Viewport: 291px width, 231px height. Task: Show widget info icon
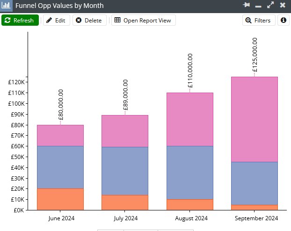tap(284, 20)
